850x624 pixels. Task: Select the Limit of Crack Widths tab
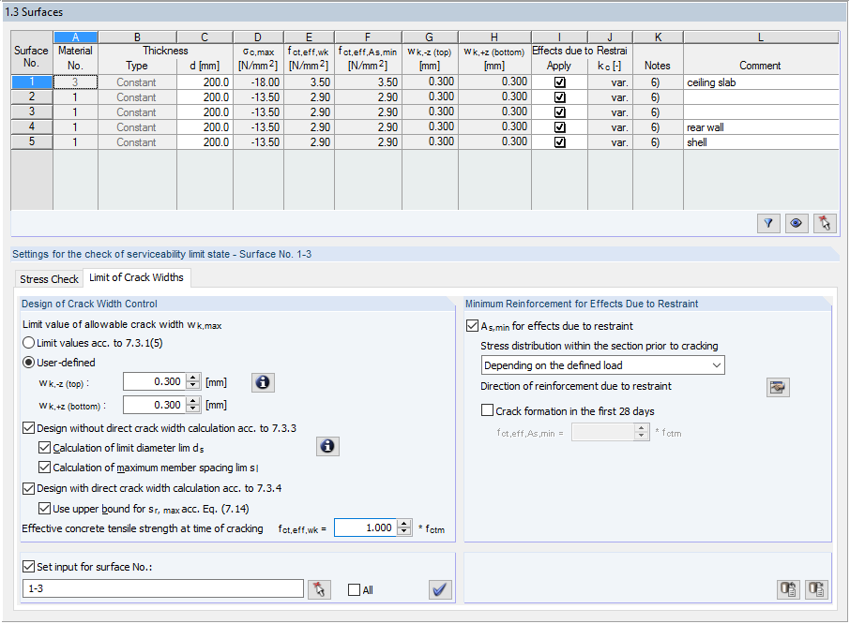(136, 277)
